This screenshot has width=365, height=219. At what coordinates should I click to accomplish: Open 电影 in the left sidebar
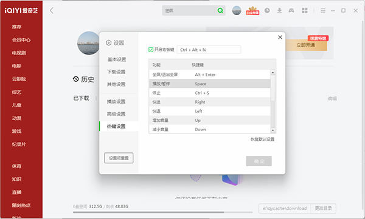coord(16,66)
